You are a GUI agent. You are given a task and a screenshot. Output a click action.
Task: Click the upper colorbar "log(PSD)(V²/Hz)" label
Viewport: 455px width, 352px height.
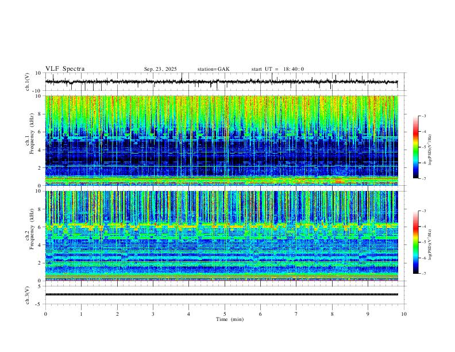coord(430,150)
